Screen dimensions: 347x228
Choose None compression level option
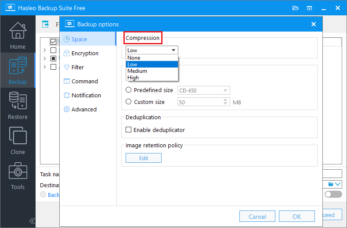134,58
